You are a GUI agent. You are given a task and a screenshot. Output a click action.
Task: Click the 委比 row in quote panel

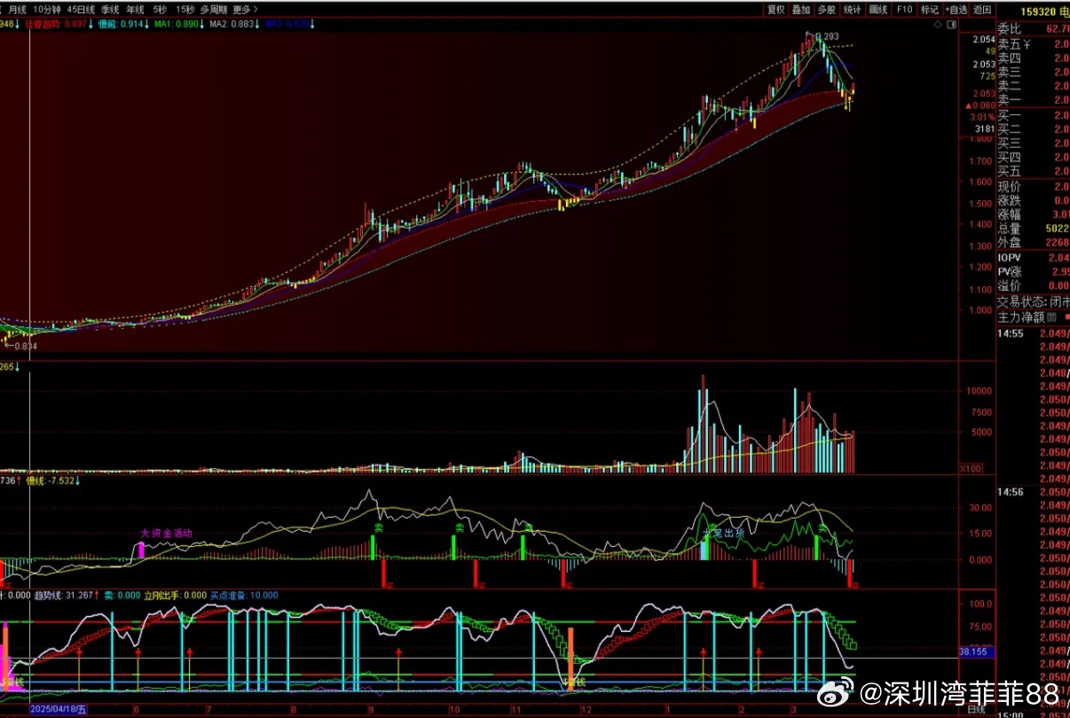[x=1034, y=28]
